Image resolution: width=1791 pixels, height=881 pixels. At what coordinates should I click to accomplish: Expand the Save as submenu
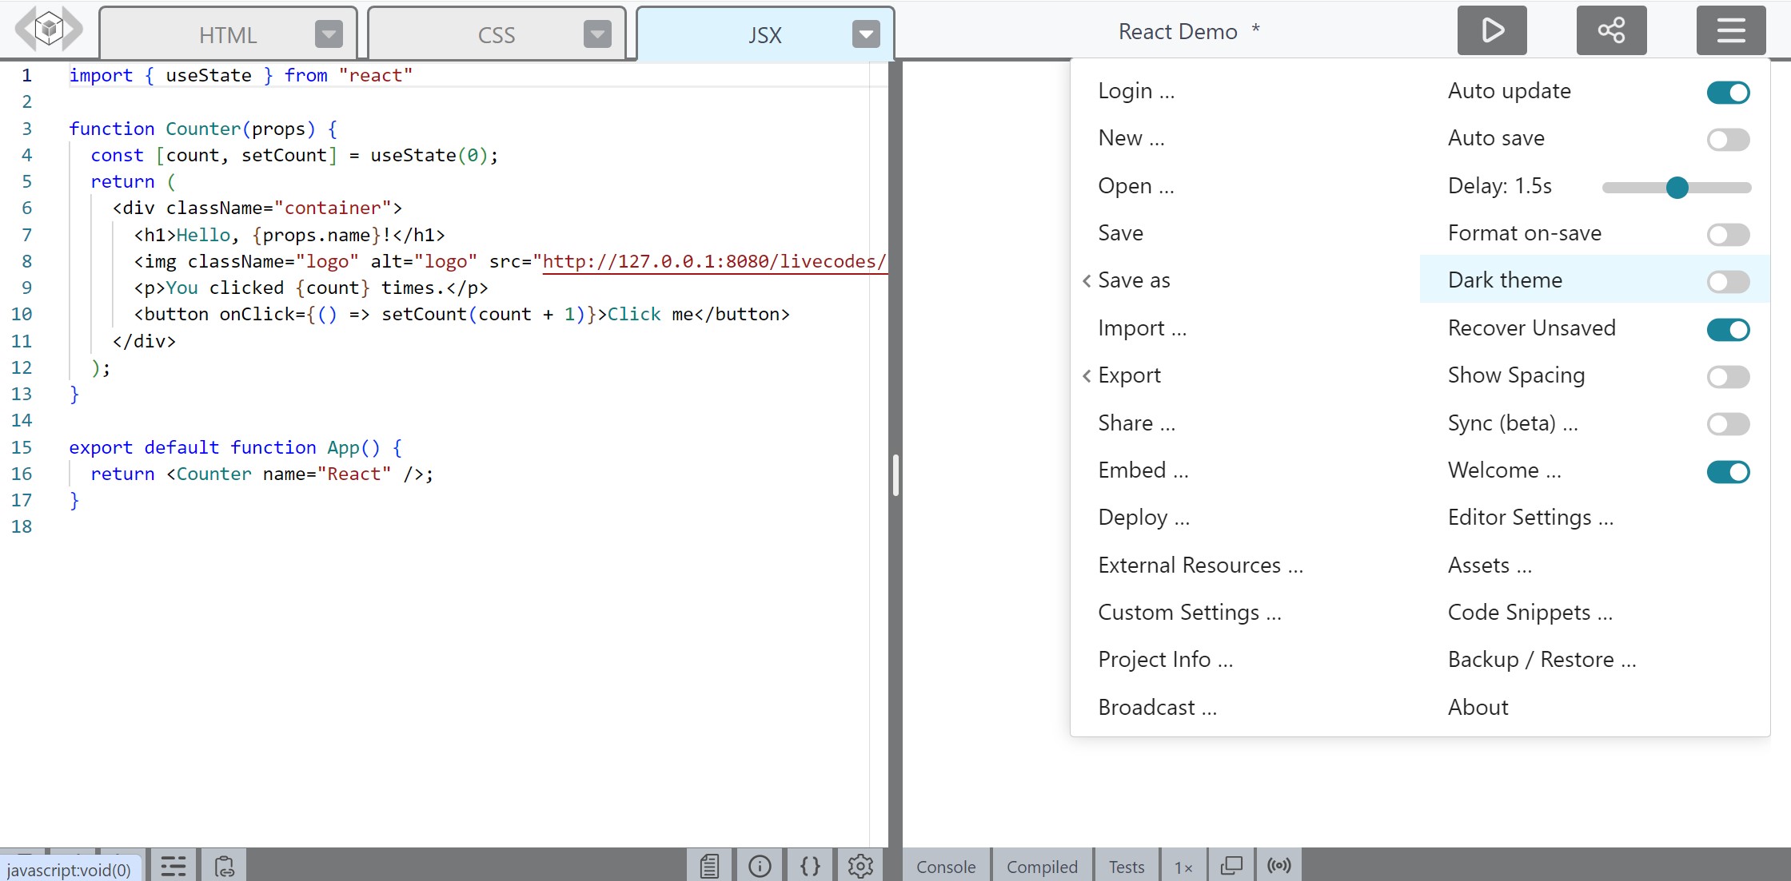pos(1133,280)
